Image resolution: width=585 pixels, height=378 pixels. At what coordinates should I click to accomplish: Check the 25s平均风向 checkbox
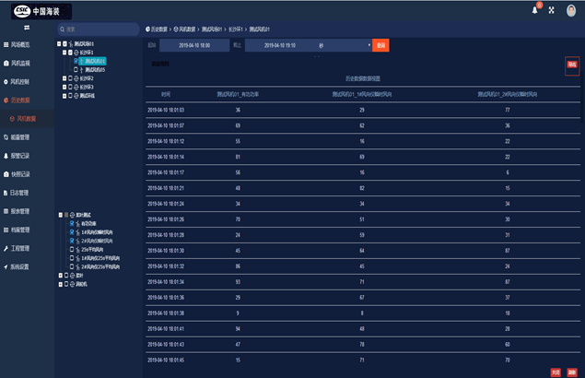(x=72, y=249)
